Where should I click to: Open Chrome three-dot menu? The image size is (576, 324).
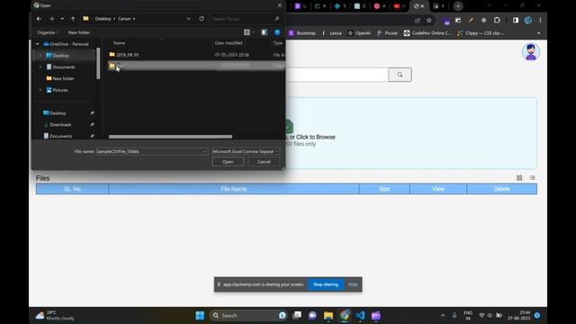click(x=540, y=20)
